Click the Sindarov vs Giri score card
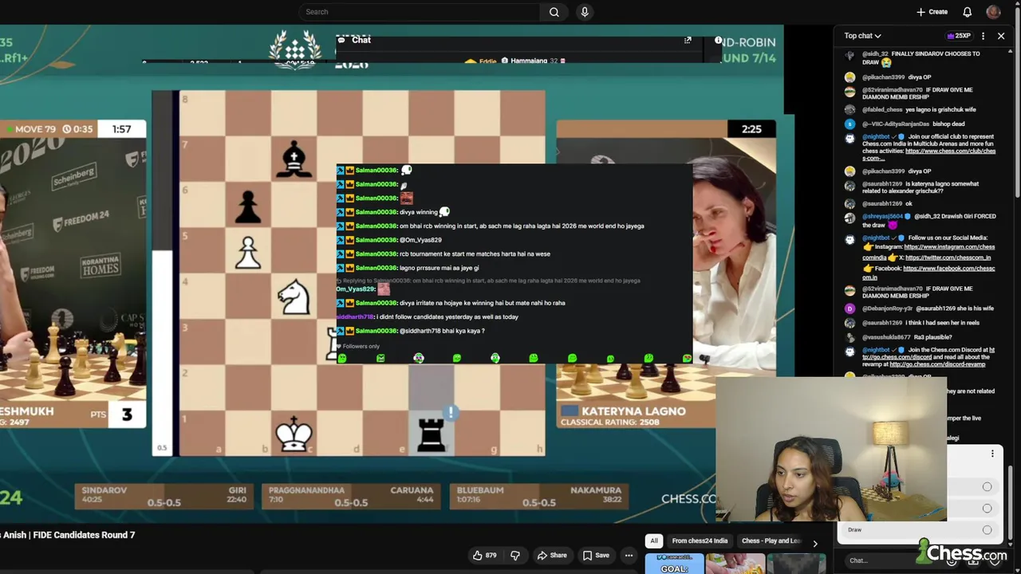The height and width of the screenshot is (574, 1021). pos(164,496)
